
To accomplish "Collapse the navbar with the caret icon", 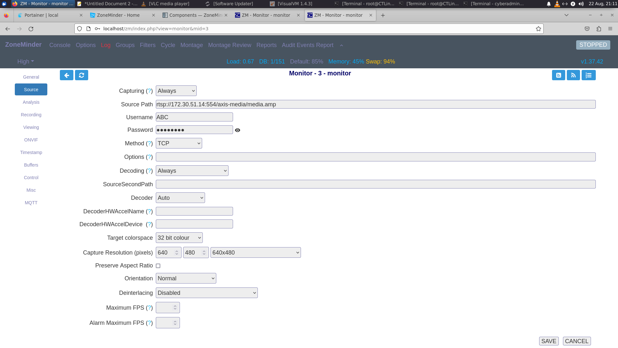I will (x=342, y=45).
